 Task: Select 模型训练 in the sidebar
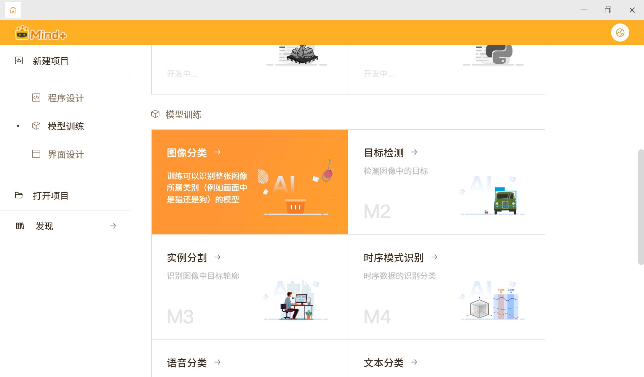click(x=66, y=126)
